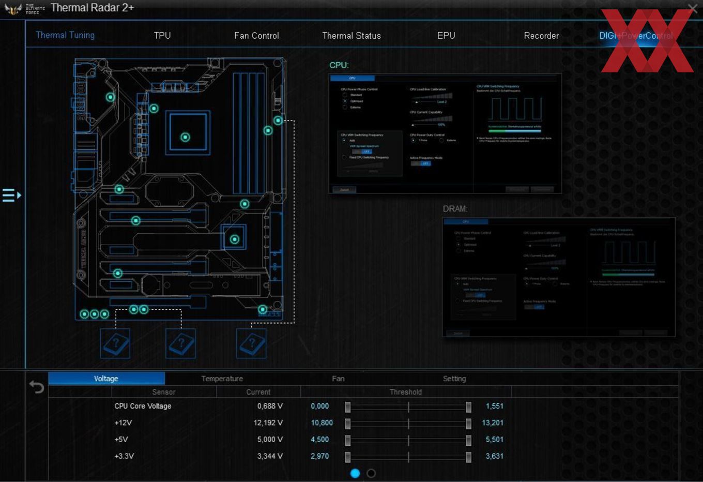Select middle of three sensor dots at board bottom-left
Image resolution: width=703 pixels, height=482 pixels.
click(x=95, y=314)
